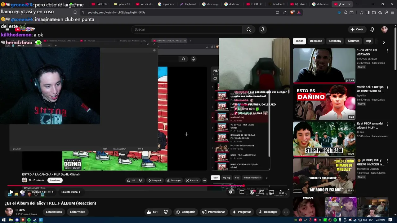Screen dimensions: 397x223
Task: Click the Promocionar button
Action: pos(213,212)
